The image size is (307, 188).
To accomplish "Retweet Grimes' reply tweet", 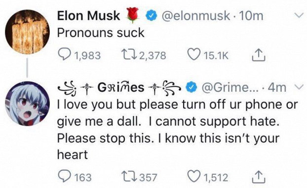I will click(x=128, y=176).
